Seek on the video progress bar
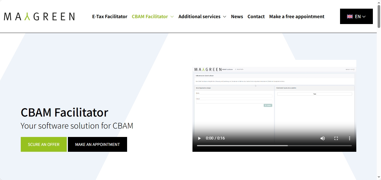Screen dimensions: 381x180 [274, 146]
